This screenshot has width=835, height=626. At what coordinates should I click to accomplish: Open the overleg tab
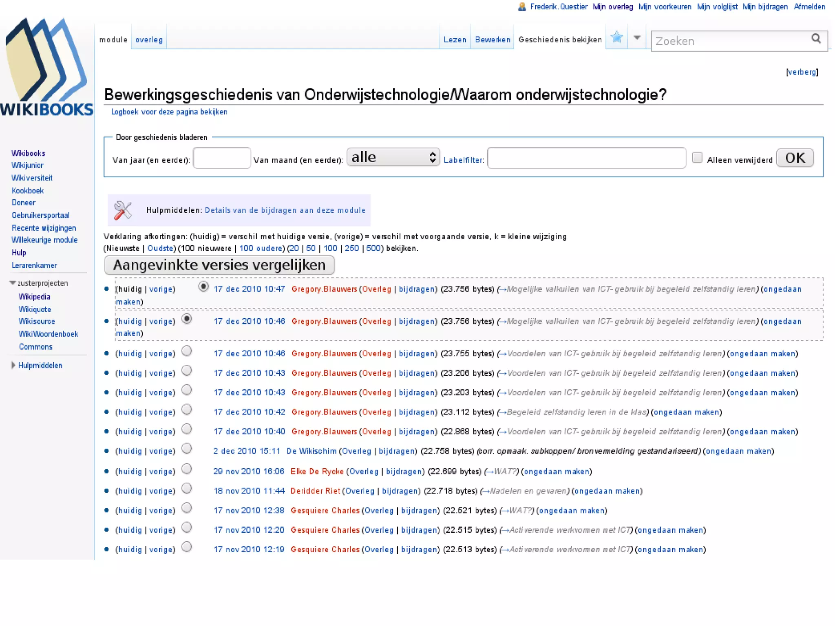(149, 40)
